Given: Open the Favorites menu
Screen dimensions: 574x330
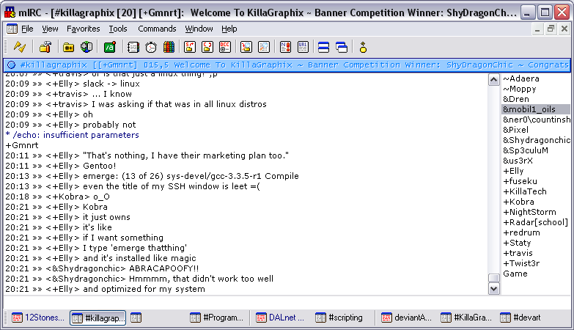Looking at the screenshot, I should (83, 29).
